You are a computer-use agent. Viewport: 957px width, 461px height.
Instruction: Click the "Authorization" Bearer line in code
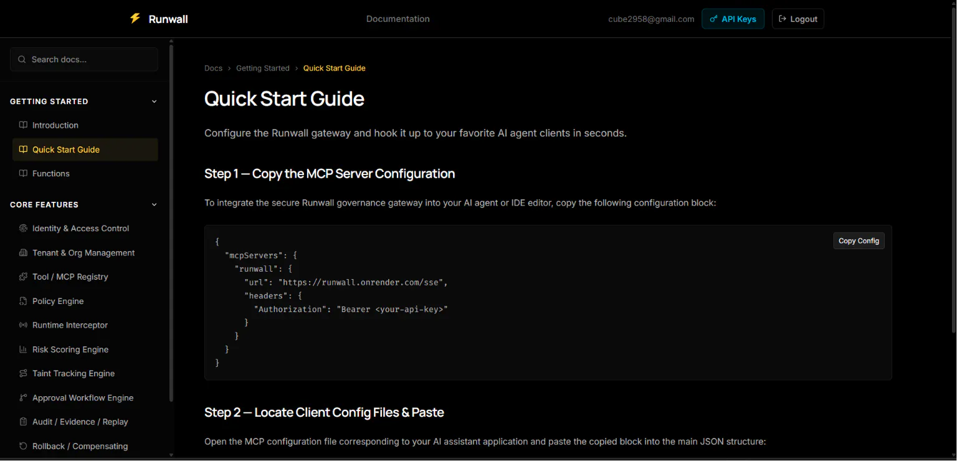coord(351,309)
